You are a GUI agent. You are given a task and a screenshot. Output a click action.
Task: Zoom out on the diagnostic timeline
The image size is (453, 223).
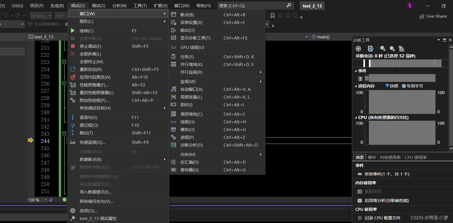[392, 49]
